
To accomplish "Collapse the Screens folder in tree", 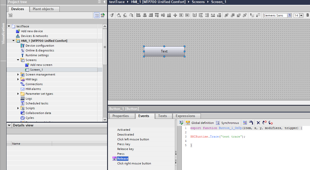I will click(x=18, y=60).
